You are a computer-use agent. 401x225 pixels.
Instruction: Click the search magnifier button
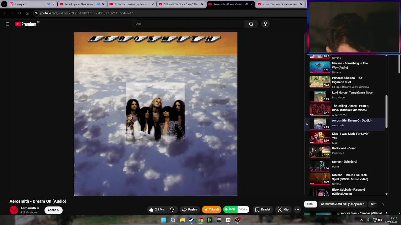tap(251, 24)
